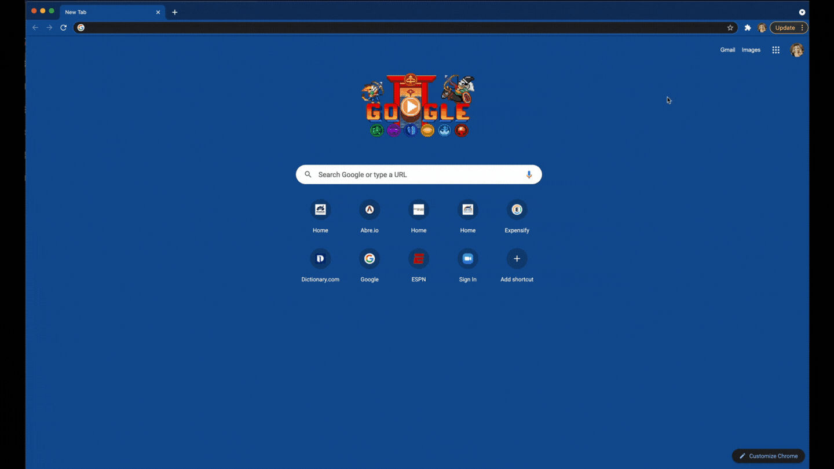Open the Home shortcut beside Expensify

468,217
